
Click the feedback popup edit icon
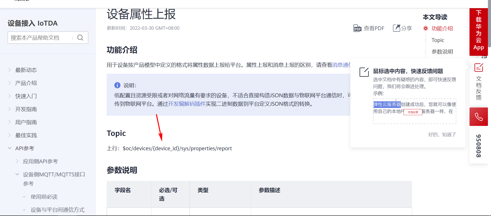click(x=364, y=72)
